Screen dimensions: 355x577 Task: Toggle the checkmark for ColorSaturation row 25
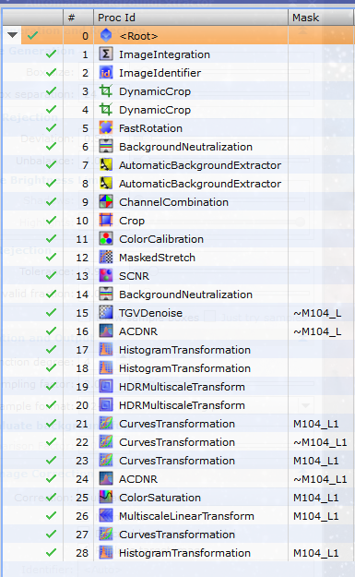tap(51, 497)
